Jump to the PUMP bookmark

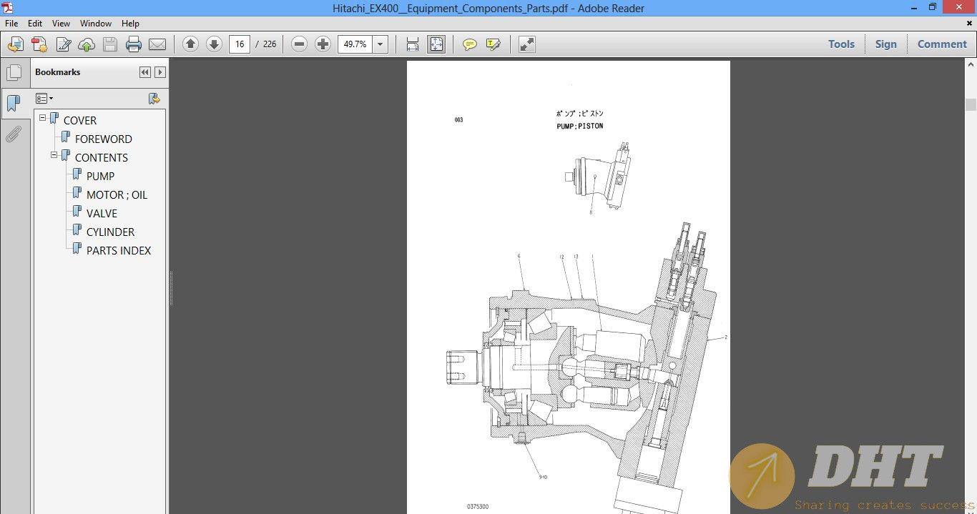(x=100, y=176)
